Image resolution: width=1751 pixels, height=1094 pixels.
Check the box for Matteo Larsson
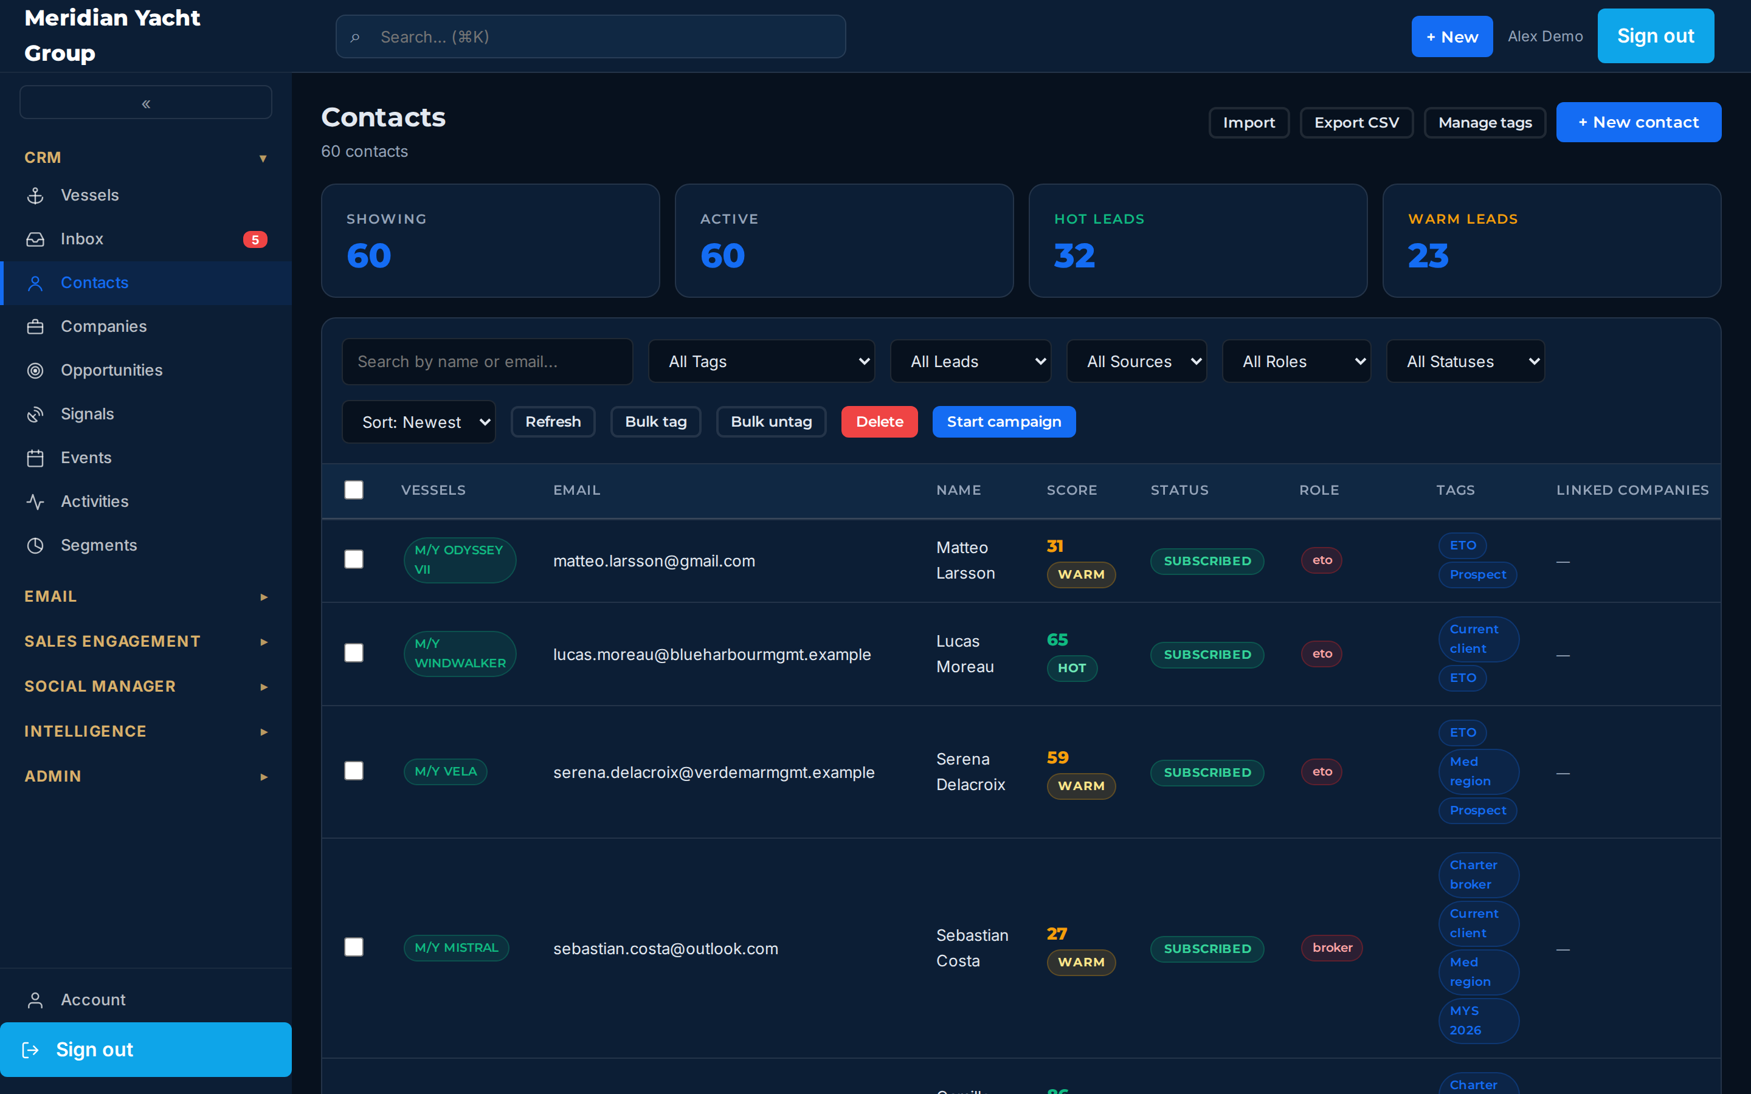(x=354, y=559)
